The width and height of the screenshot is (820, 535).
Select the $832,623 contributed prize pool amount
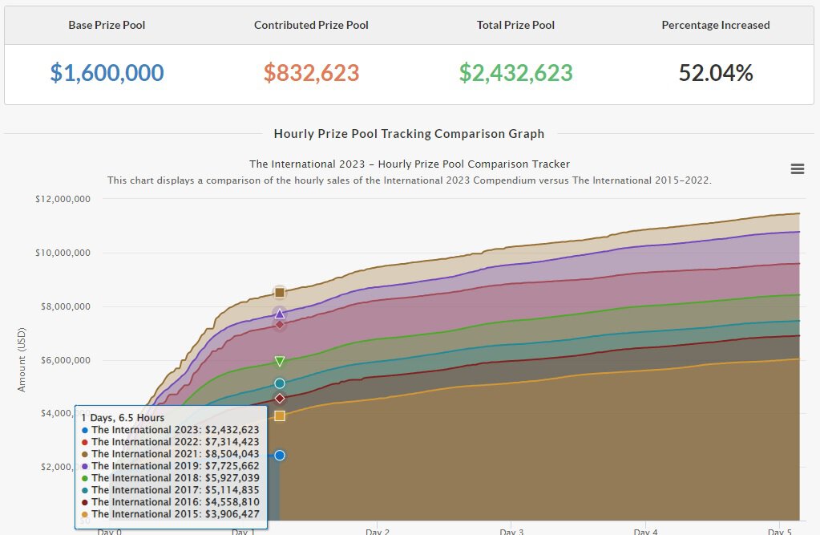pos(311,73)
